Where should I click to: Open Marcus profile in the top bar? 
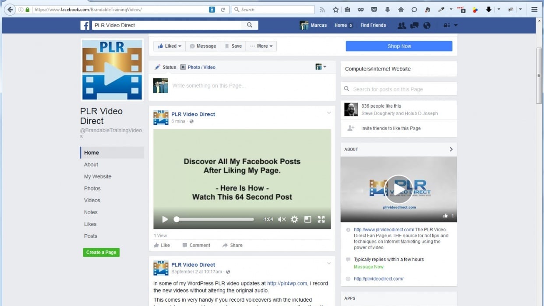point(313,25)
